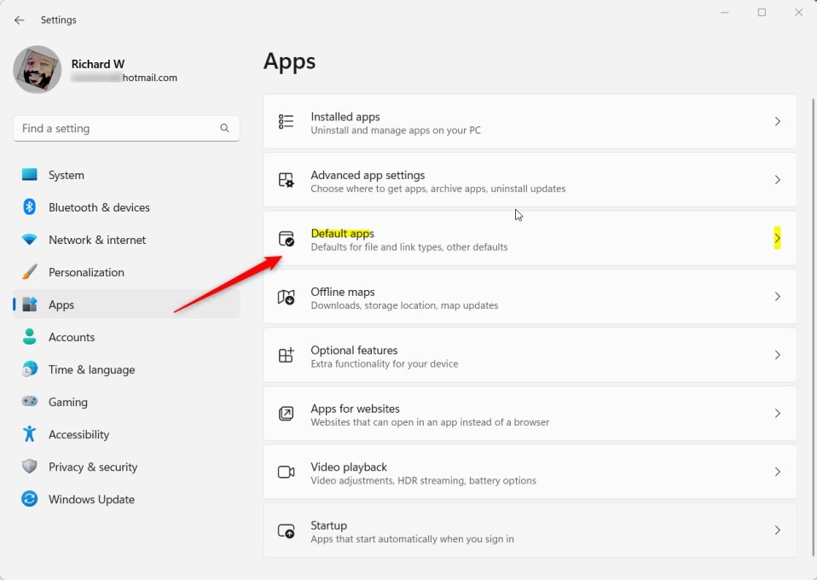Open the Installed apps title
Viewport: 817px width, 580px height.
coord(345,117)
